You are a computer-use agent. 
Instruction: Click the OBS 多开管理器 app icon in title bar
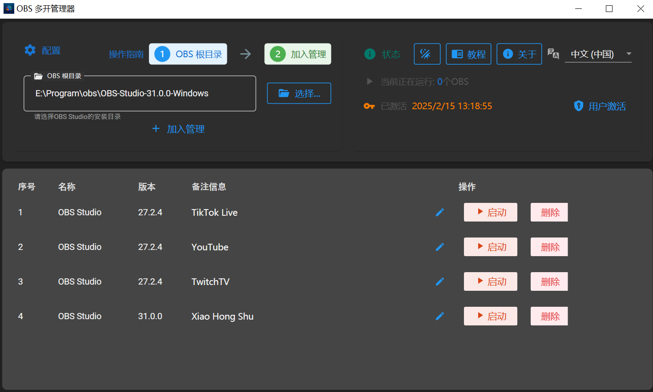tap(8, 8)
